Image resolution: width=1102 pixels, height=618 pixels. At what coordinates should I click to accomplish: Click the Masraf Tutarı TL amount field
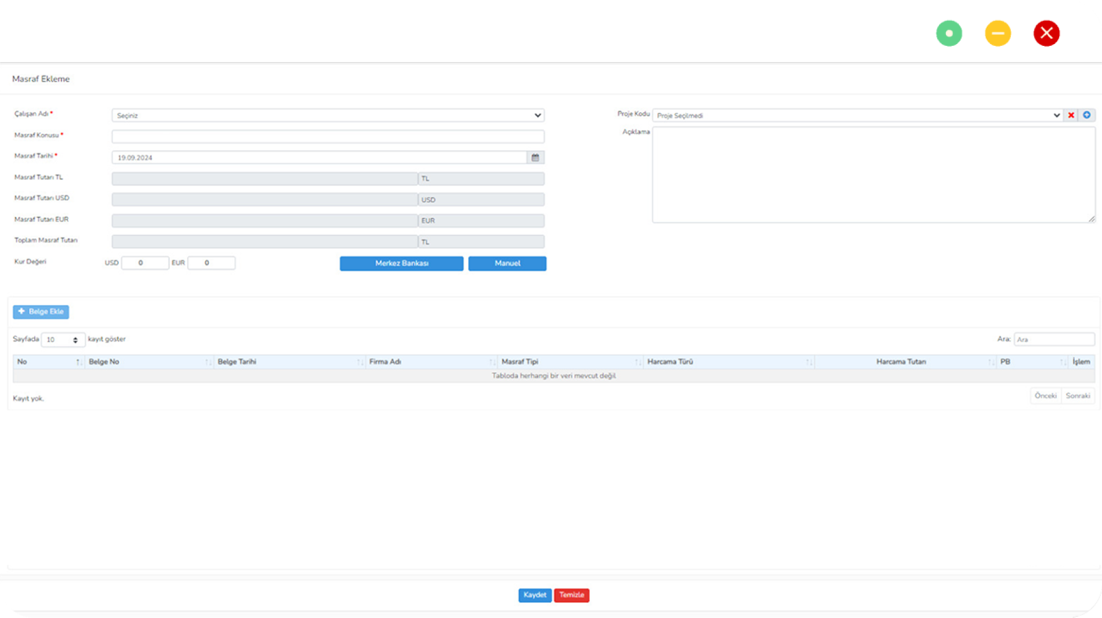click(x=264, y=179)
